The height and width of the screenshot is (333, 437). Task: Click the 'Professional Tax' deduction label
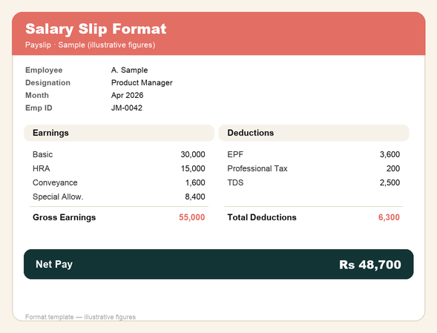[257, 168]
